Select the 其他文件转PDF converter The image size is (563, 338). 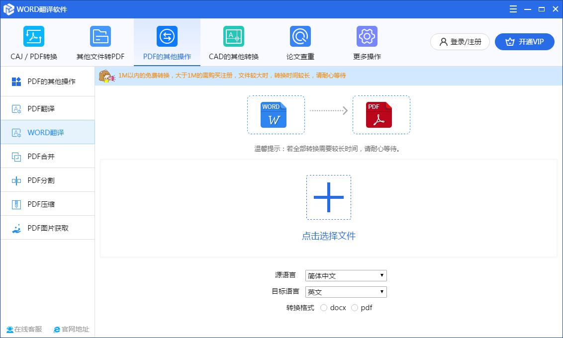click(100, 42)
